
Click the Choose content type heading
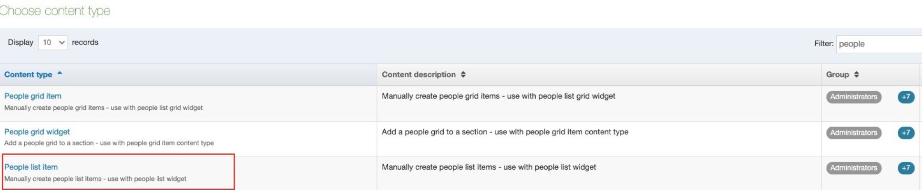55,11
